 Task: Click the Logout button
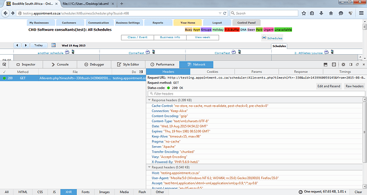click(x=217, y=23)
